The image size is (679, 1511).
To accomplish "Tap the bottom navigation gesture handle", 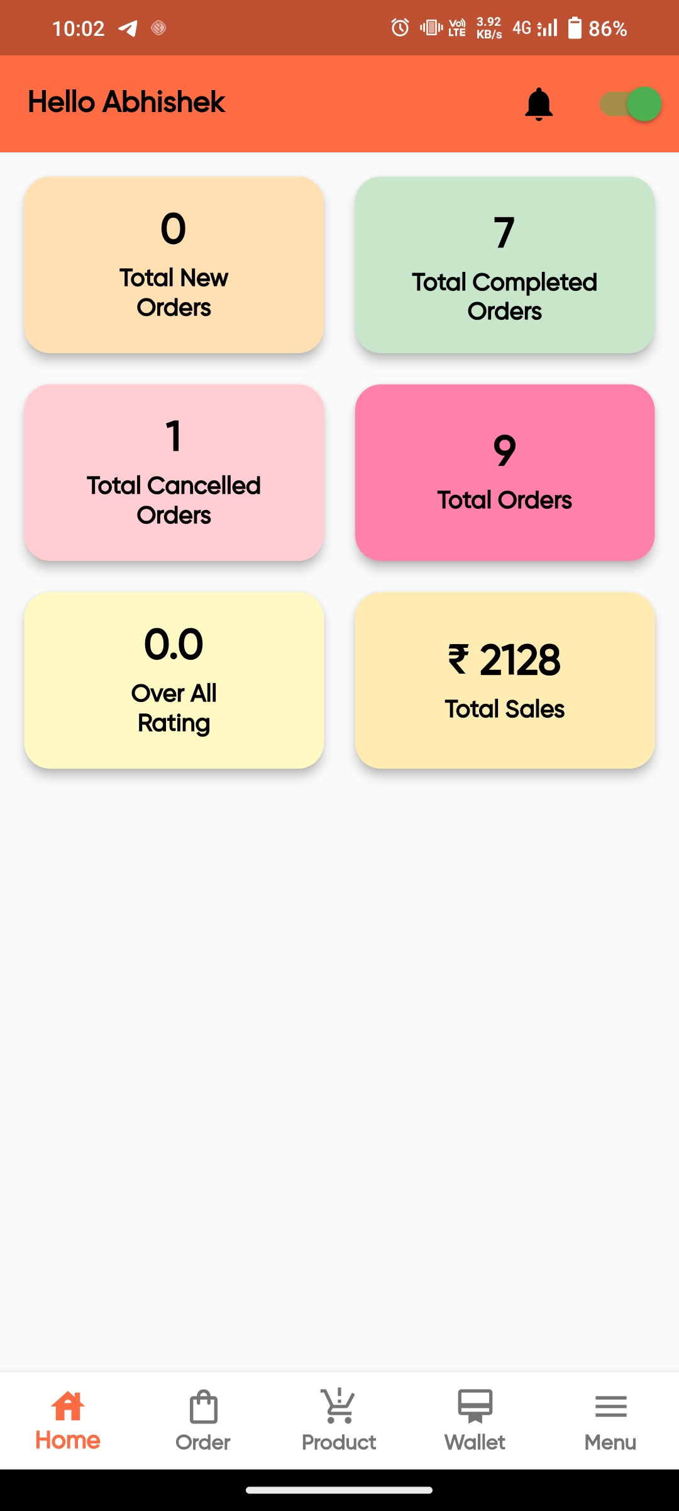I will [339, 1490].
